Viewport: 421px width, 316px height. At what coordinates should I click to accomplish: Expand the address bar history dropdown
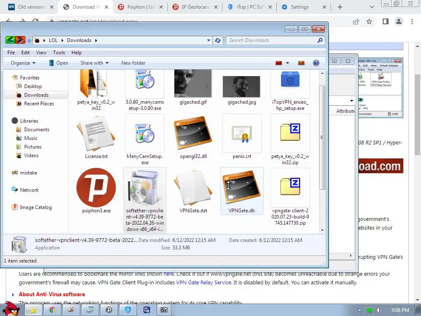point(208,40)
